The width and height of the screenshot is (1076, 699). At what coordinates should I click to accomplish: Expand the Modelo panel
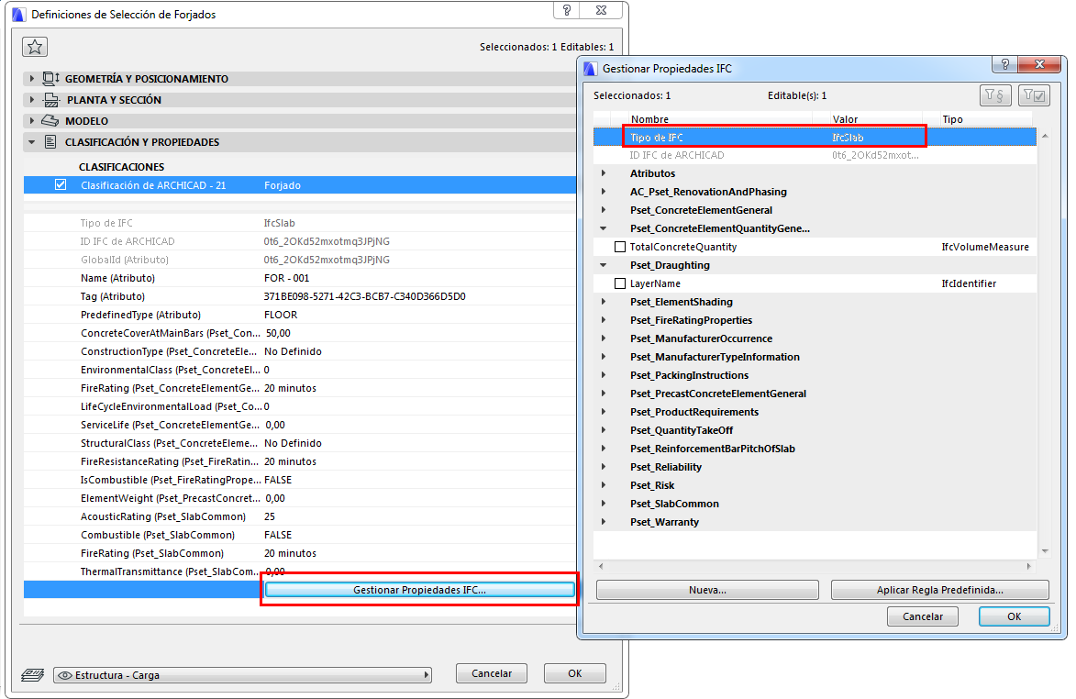31,121
